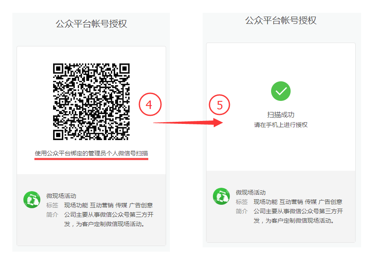The width and height of the screenshot is (379, 258).
Task: Click the 传媒 tag in the right panel
Action: [311, 202]
